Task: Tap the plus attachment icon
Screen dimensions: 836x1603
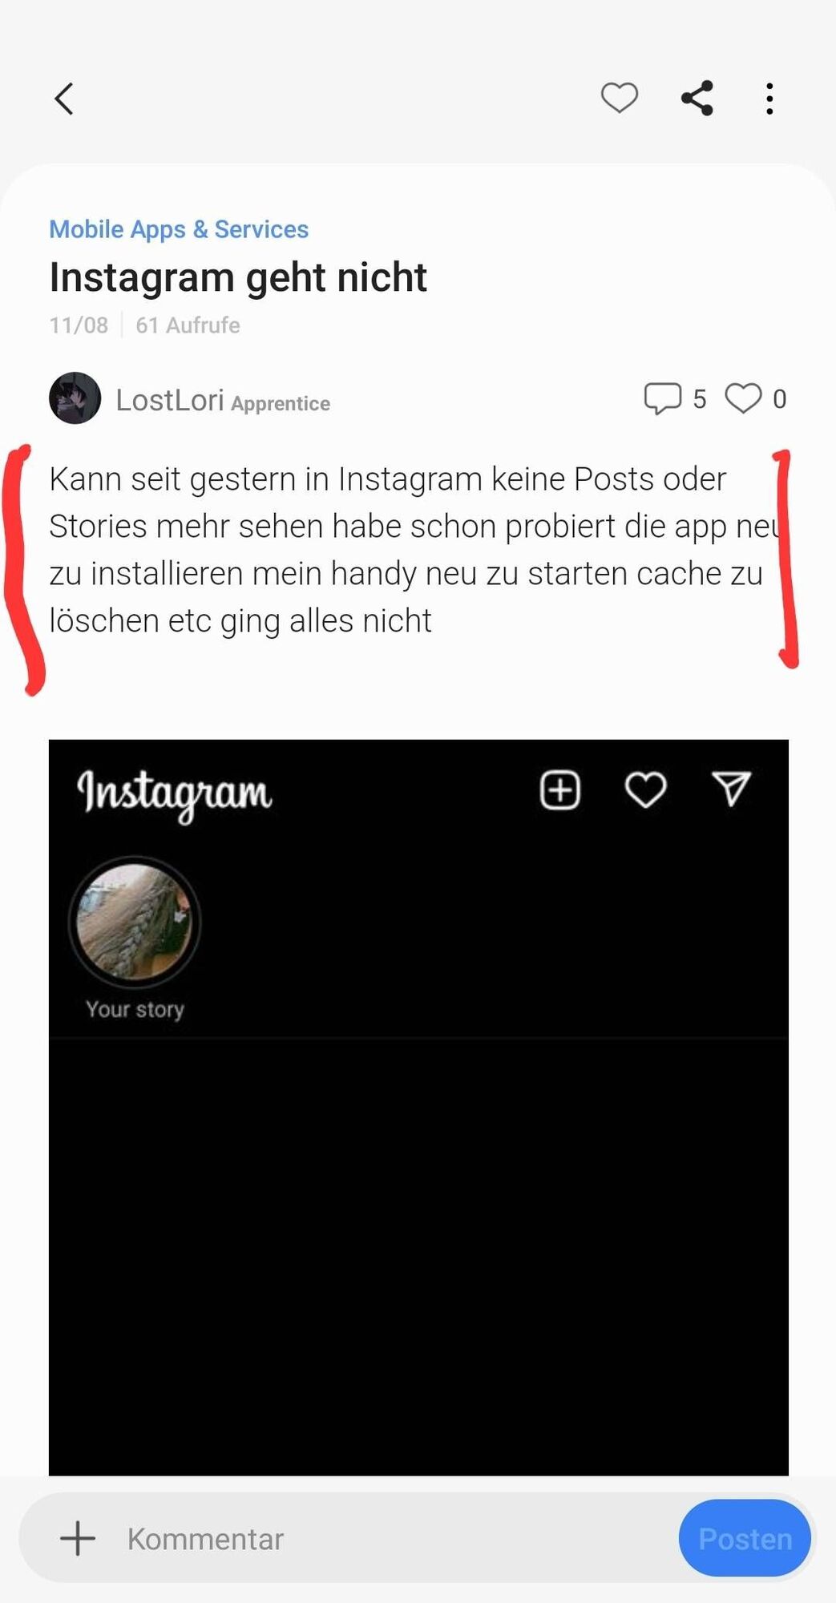Action: [78, 1538]
